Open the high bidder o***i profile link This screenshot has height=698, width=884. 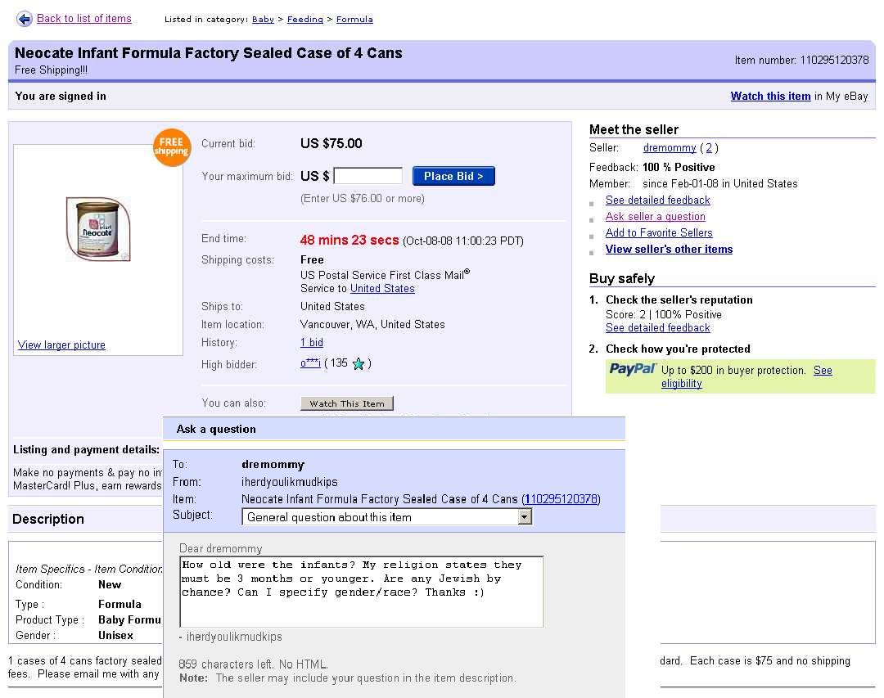pyautogui.click(x=310, y=363)
